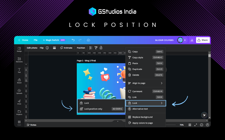Choose Apply colors to page
The width and height of the screenshot is (225, 140).
point(145,123)
